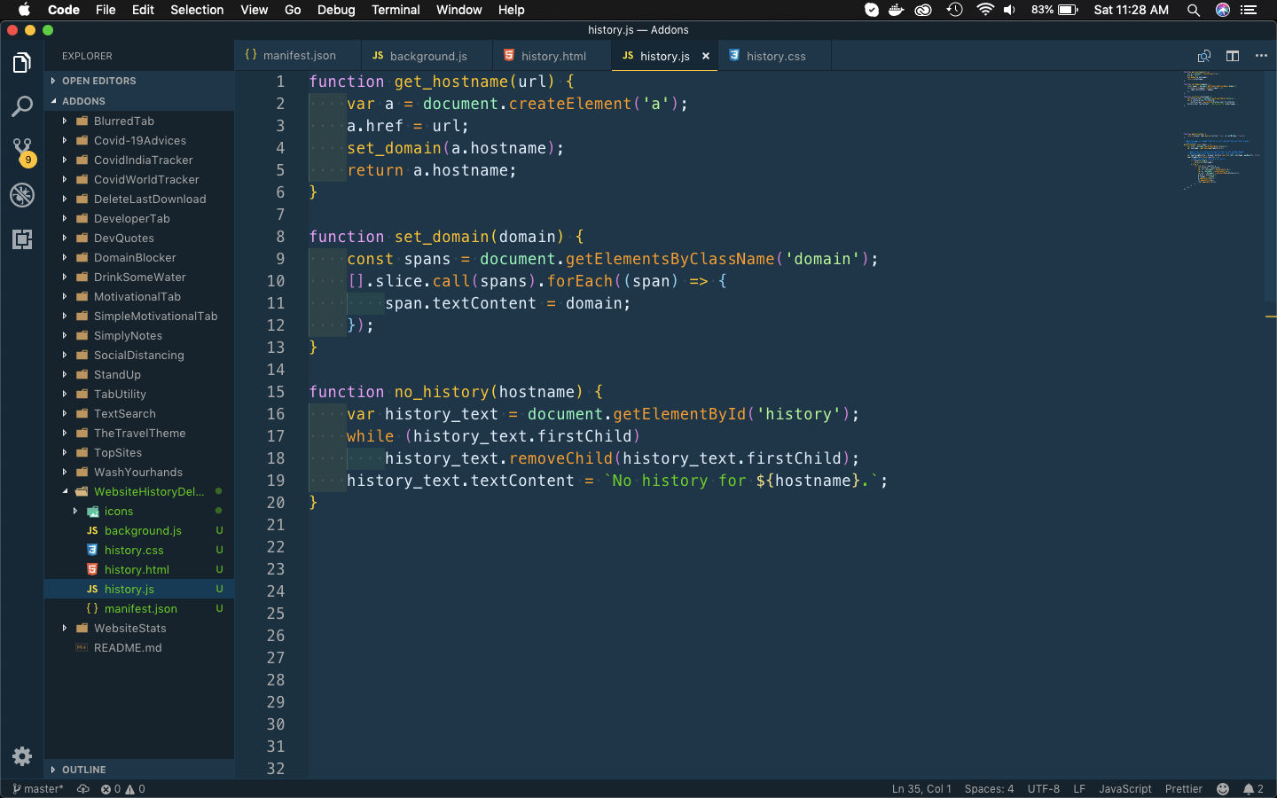1277x798 pixels.
Task: Expand the DomainBlocker folder
Action: [139, 257]
